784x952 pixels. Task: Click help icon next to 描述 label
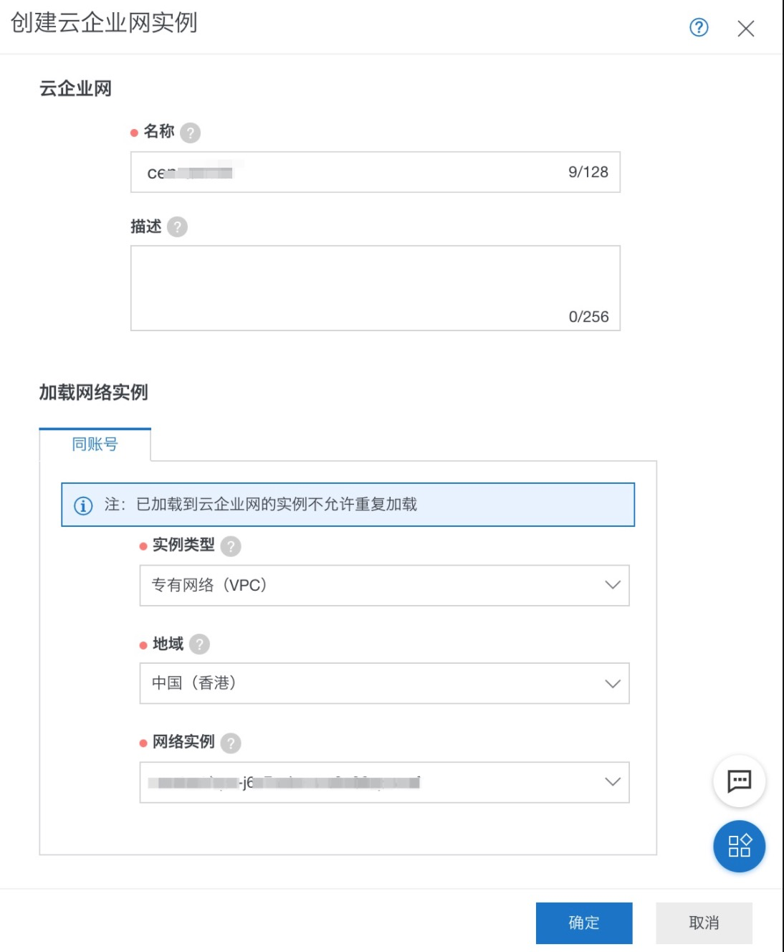click(177, 227)
